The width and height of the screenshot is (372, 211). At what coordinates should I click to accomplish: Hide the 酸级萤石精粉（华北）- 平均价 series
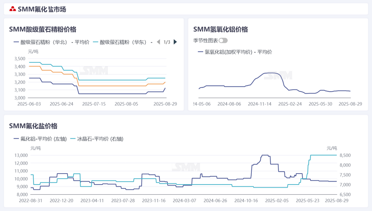coord(52,42)
